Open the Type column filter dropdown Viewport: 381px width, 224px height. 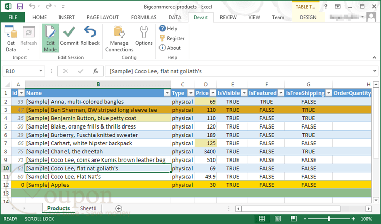(x=190, y=93)
